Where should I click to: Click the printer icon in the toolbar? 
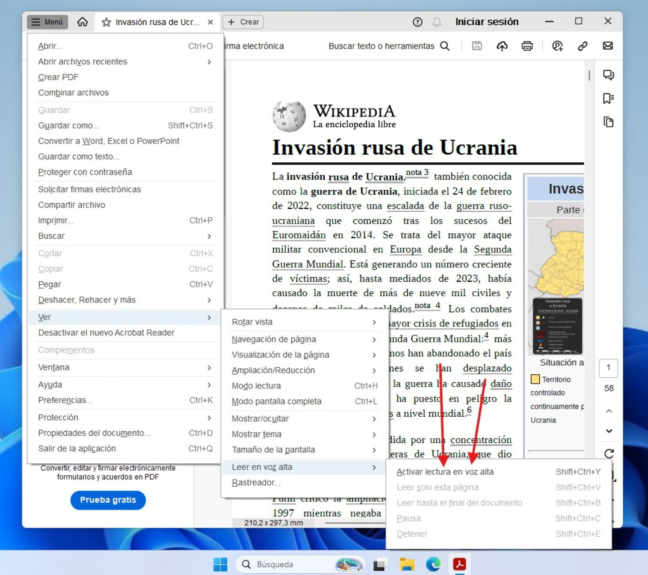tap(527, 46)
